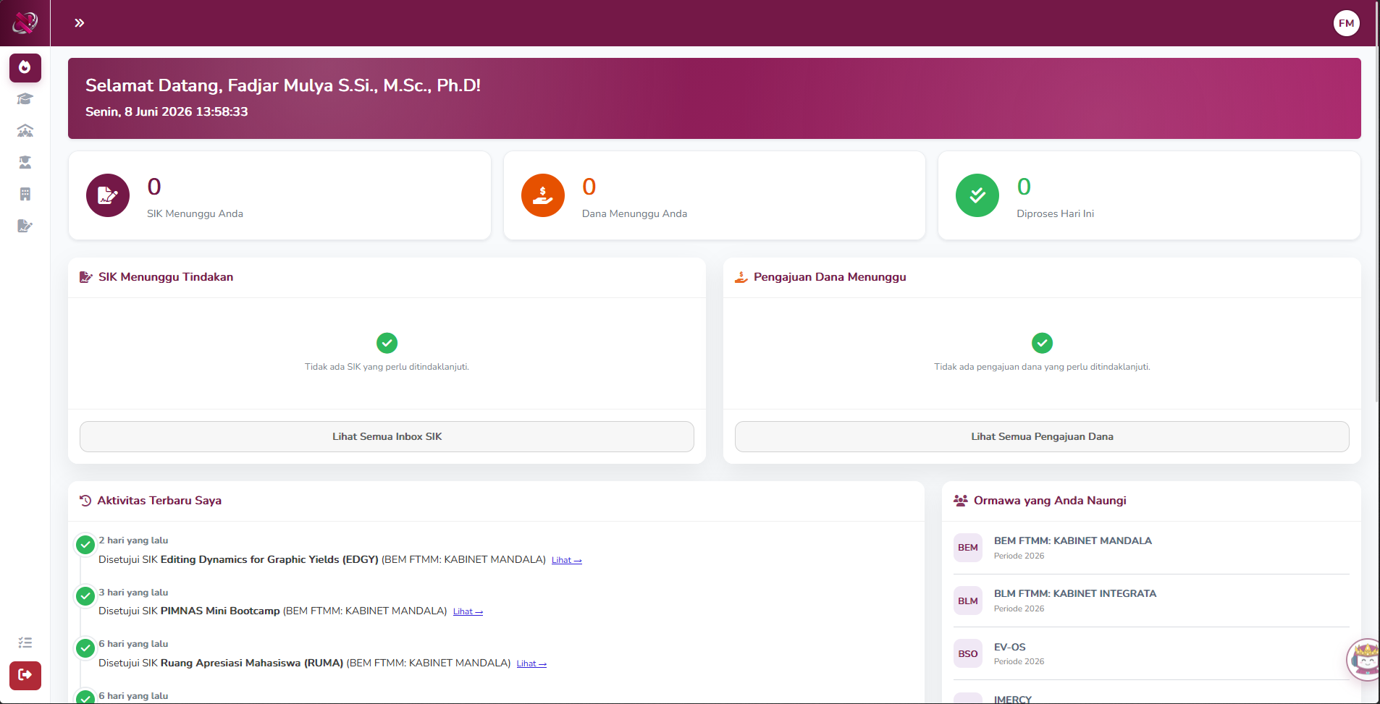Open the building sidebar icon
The height and width of the screenshot is (704, 1380).
(25, 194)
